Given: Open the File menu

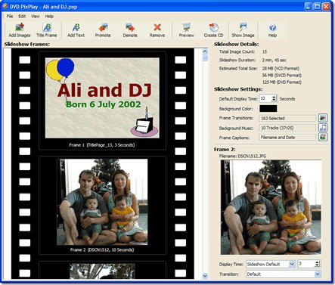Looking at the screenshot, I should click(x=10, y=16).
